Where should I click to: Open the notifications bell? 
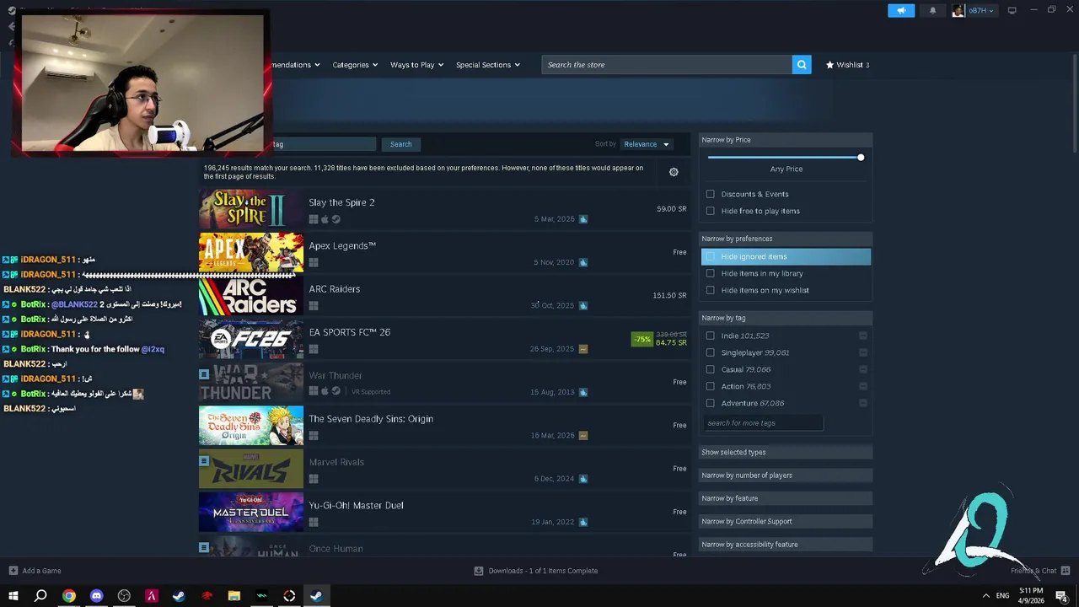click(x=932, y=10)
